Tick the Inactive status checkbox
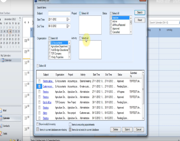 click(111, 18)
